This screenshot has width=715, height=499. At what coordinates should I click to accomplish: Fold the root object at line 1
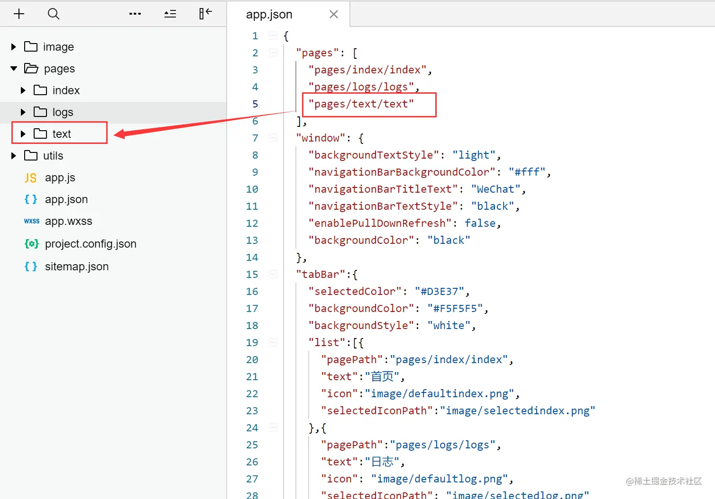[273, 36]
